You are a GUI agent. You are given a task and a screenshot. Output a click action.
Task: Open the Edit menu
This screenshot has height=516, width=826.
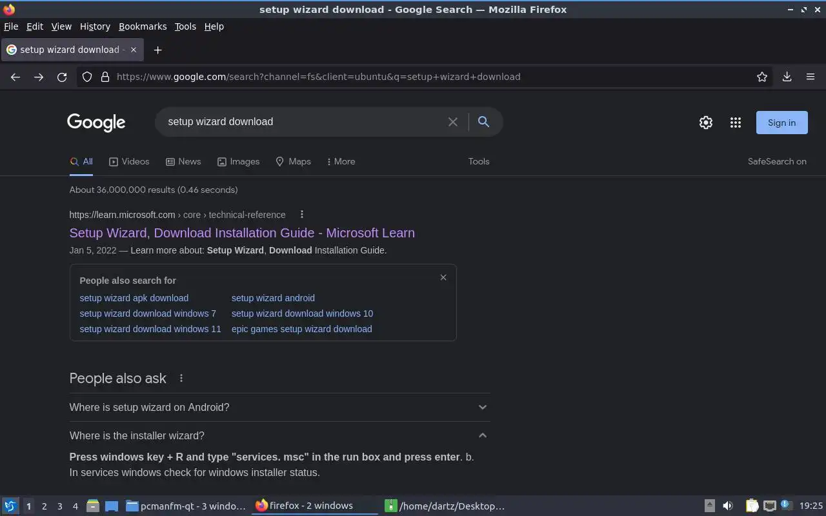pos(35,26)
